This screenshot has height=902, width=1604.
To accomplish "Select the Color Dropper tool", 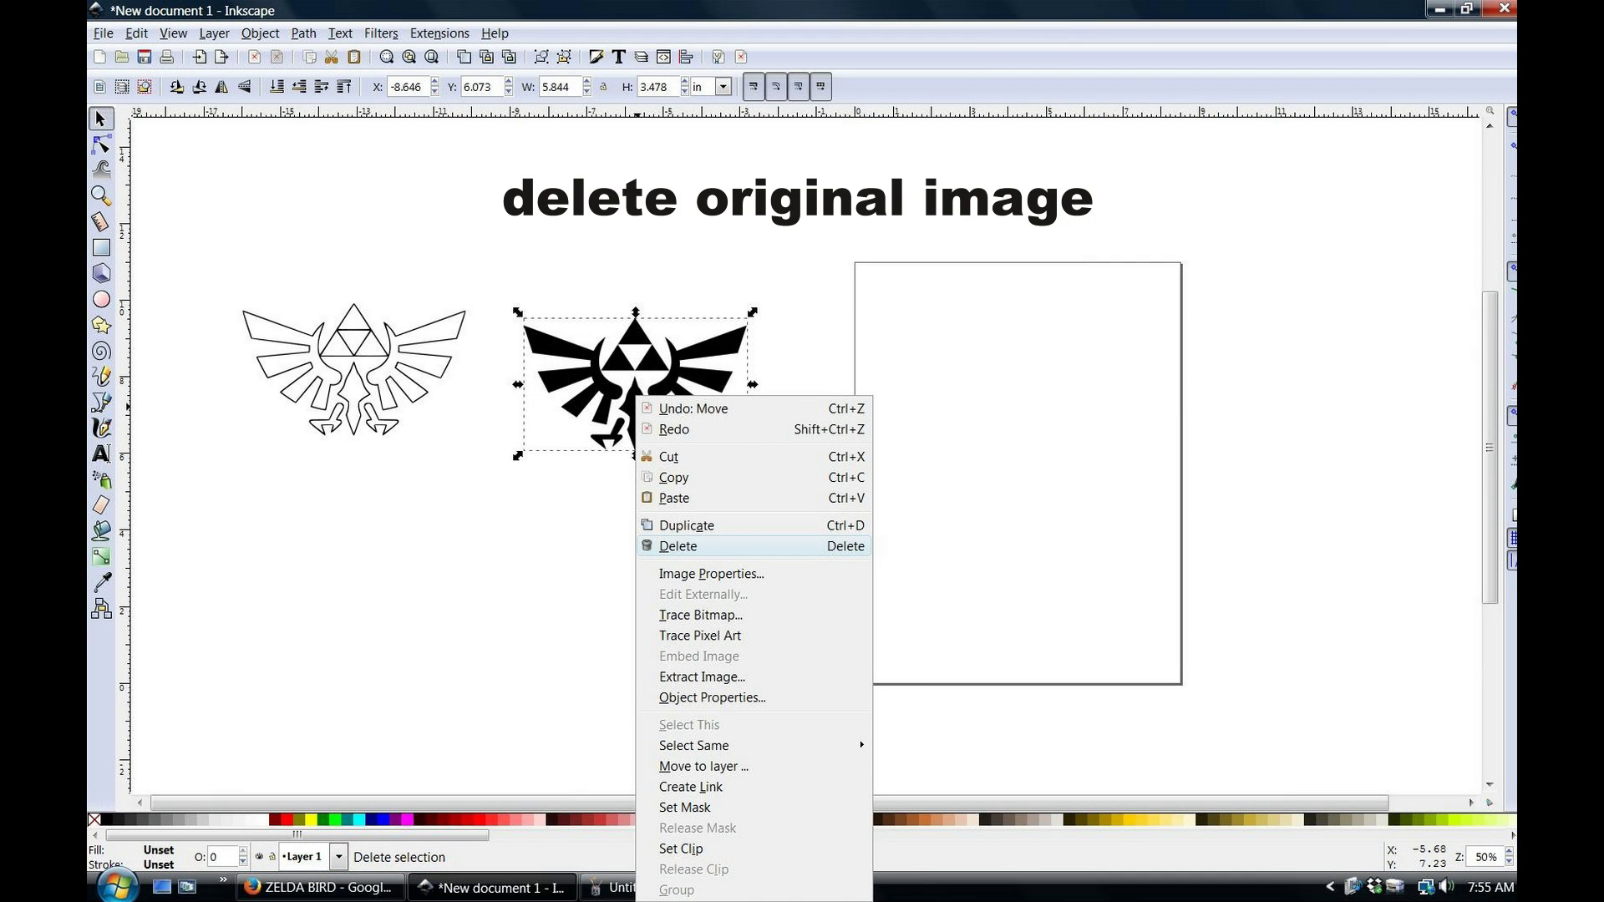I will [101, 583].
